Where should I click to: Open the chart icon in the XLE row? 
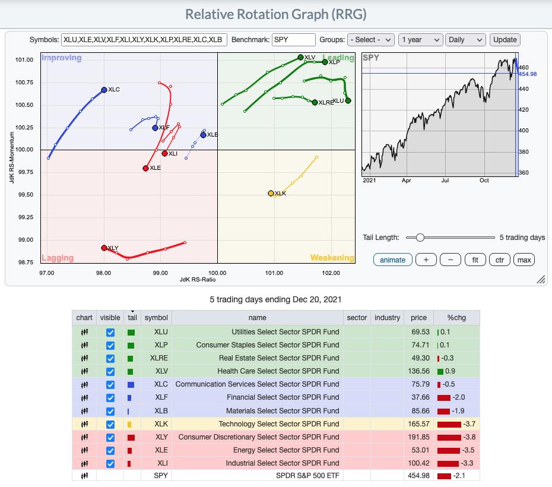tap(84, 450)
